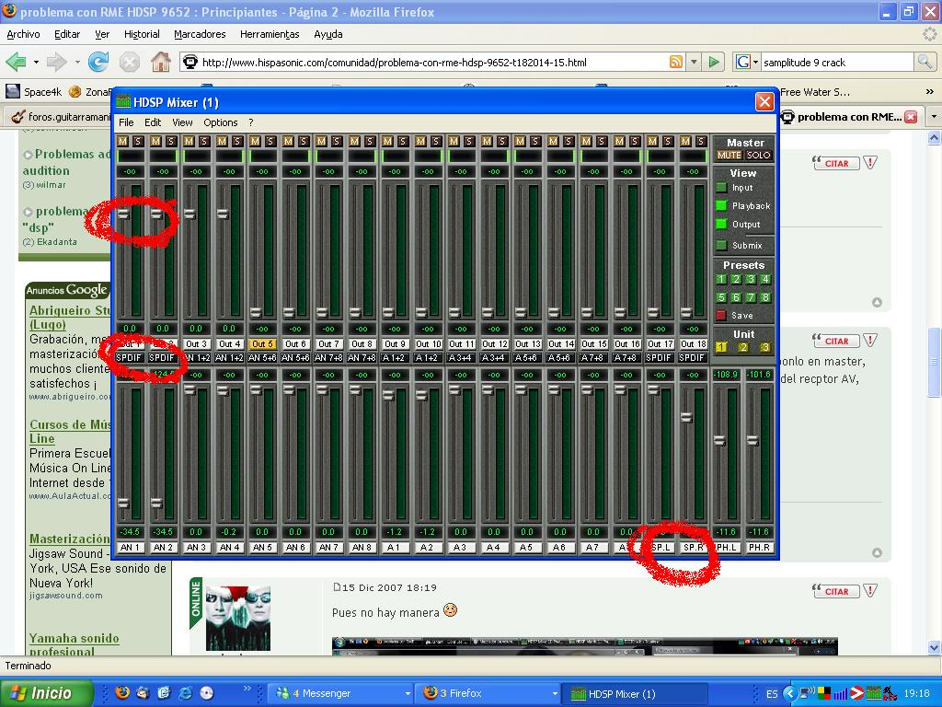Screen dimensions: 942x707
Task: Toggle the Input view in mixer
Action: point(721,188)
